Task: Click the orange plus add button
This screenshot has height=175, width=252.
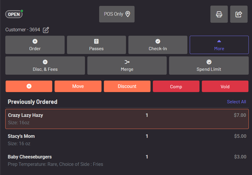Action: [29, 86]
